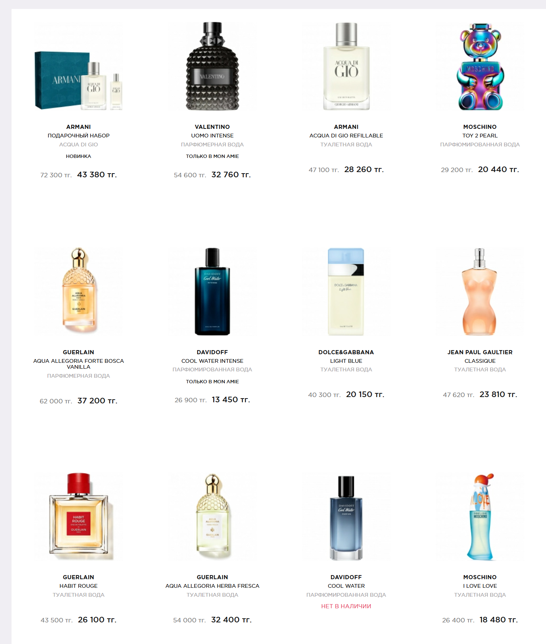Image resolution: width=546 pixels, height=644 pixels.
Task: Click the HABIT ROUGE product name
Action: point(79,586)
